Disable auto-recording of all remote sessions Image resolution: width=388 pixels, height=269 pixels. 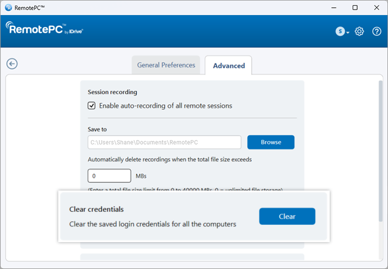92,105
